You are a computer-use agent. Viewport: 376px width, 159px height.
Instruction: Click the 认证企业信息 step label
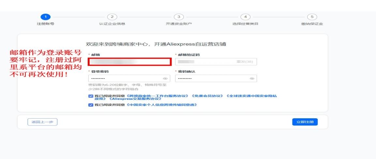click(x=112, y=24)
